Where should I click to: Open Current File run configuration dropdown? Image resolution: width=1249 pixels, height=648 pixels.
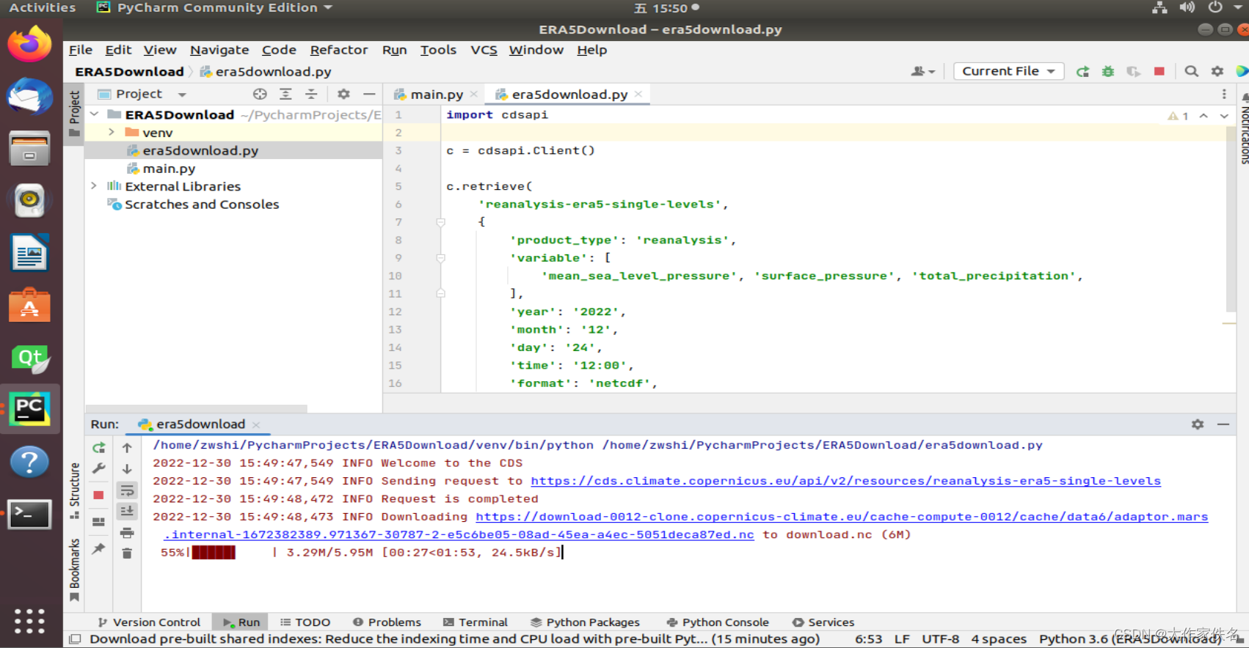pyautogui.click(x=1008, y=71)
